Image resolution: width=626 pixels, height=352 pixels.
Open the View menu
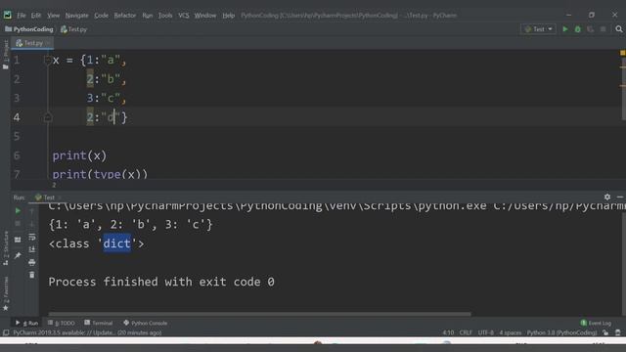tap(53, 16)
